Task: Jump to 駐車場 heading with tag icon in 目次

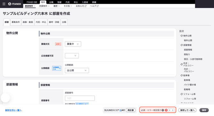Action: tap(185, 75)
